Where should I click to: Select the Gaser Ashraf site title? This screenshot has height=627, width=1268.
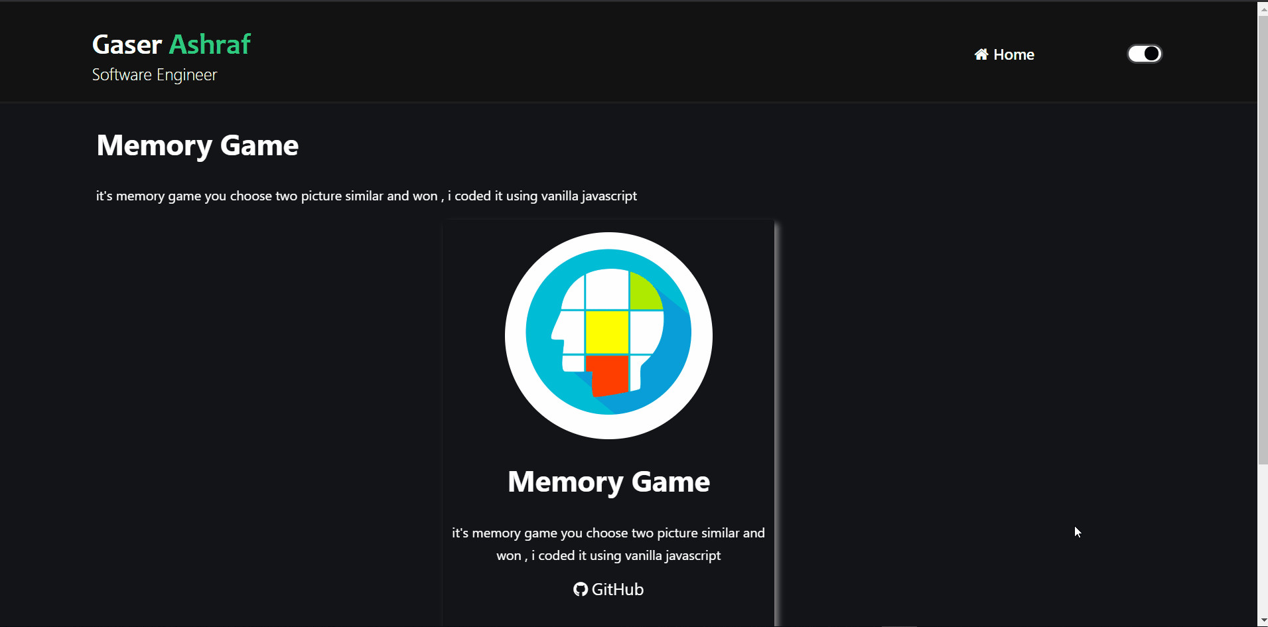[171, 44]
